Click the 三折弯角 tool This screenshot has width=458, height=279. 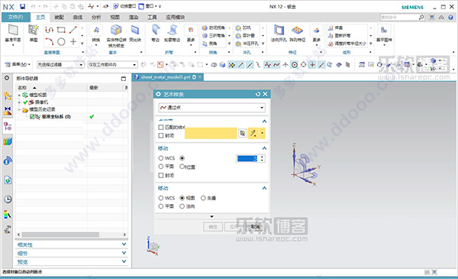214,36
